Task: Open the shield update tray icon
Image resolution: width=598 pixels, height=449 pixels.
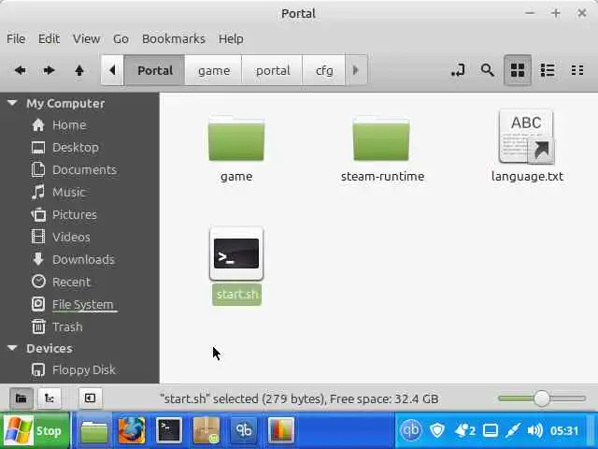Action: click(437, 430)
